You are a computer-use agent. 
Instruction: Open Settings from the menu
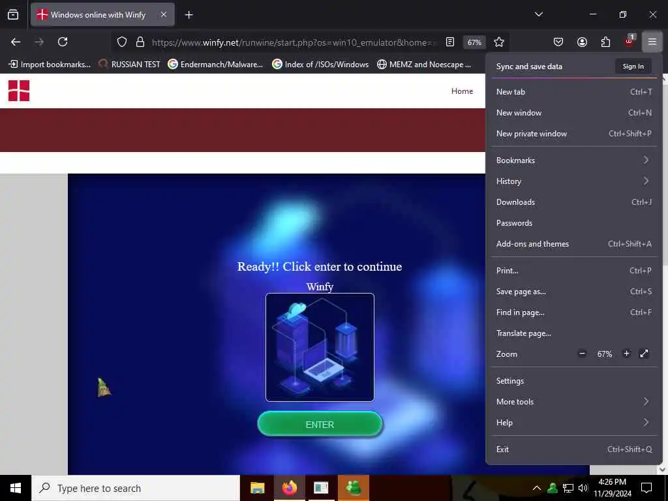[574, 381]
